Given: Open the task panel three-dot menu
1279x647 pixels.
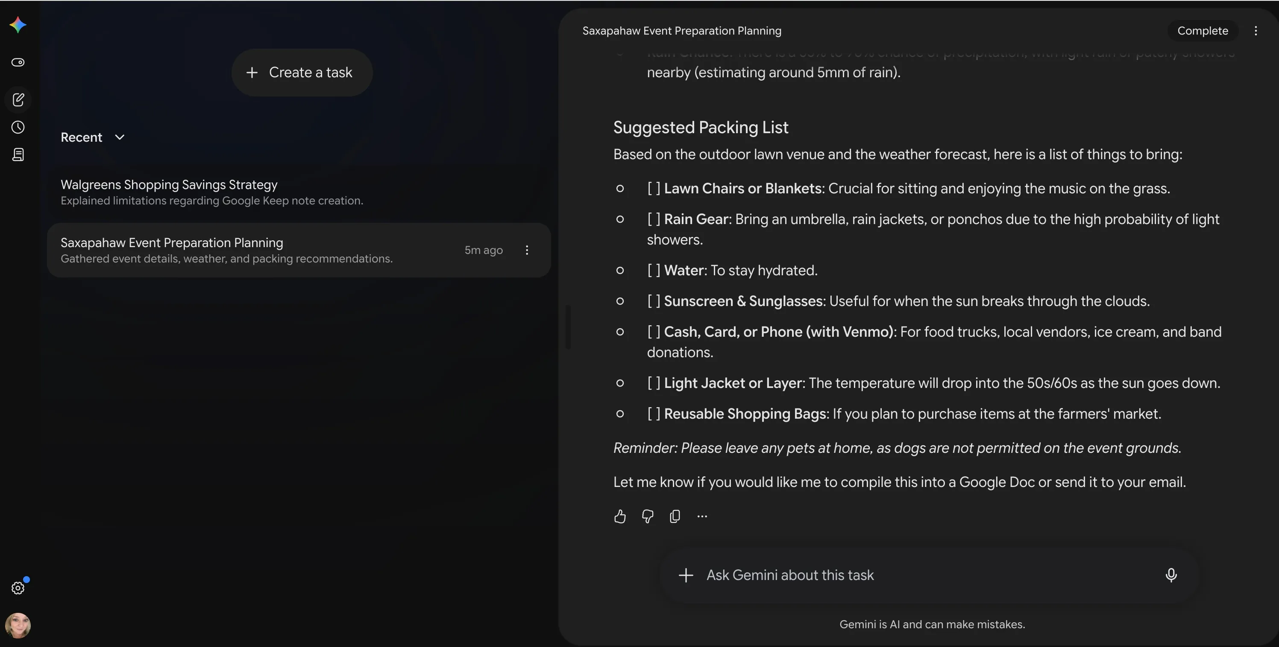Looking at the screenshot, I should 1256,31.
